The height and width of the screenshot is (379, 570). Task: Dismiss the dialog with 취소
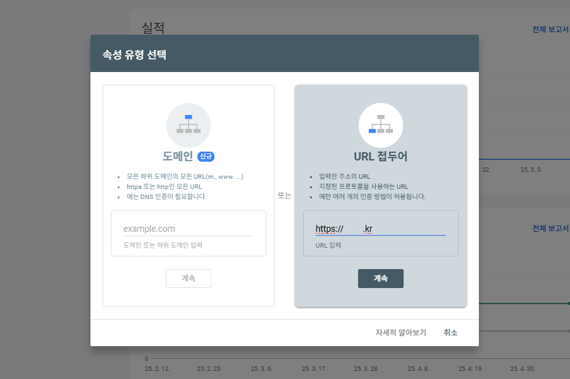[x=450, y=332]
